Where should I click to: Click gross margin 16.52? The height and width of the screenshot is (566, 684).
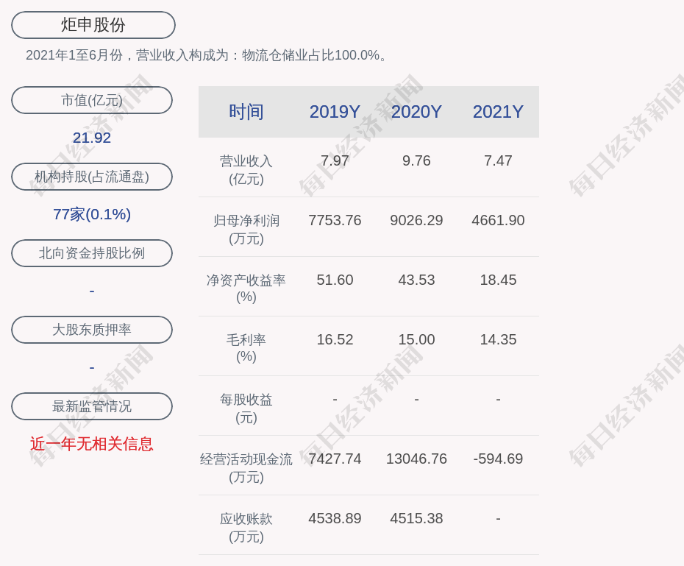click(335, 339)
